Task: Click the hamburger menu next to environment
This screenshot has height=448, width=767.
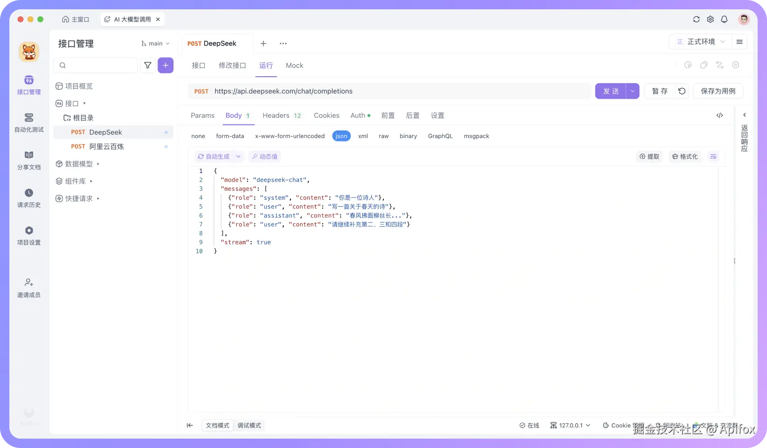Action: tap(739, 42)
